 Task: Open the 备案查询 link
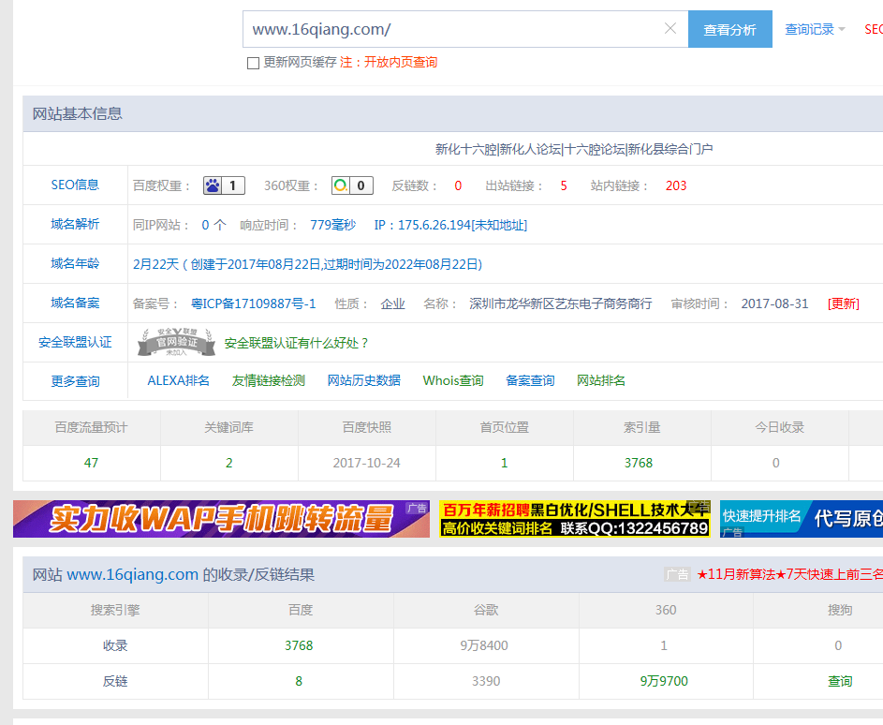point(530,380)
